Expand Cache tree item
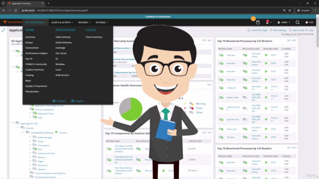 point(30,141)
